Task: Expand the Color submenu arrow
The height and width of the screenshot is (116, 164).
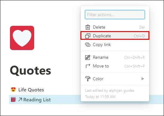Action: click(143, 79)
